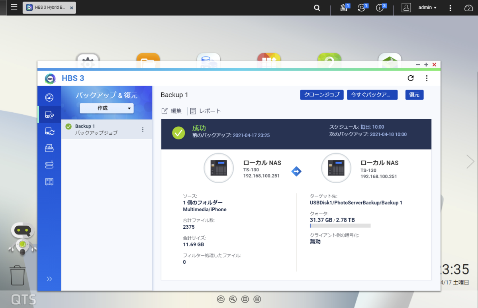This screenshot has width=478, height=308.
Task: Open the desktop trash bin icon
Action: point(18,276)
